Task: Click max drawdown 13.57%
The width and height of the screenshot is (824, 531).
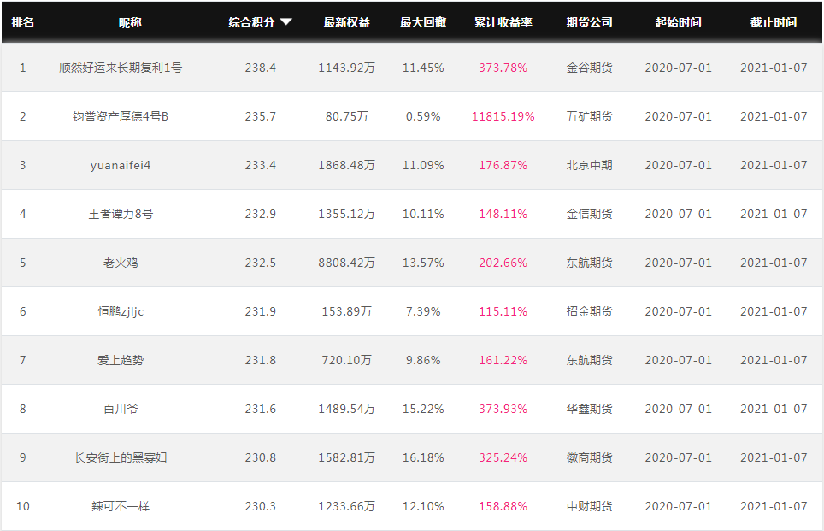Action: 423,263
